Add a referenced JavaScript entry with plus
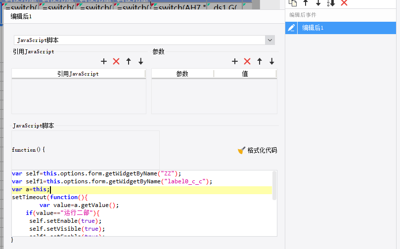Image resolution: width=400 pixels, height=249 pixels. coord(104,61)
